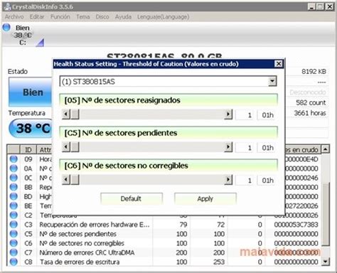Click the Apply button

(205, 198)
